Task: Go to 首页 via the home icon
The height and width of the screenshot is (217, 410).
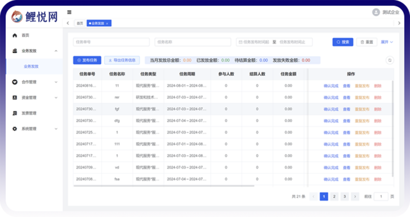Action: 15,35
